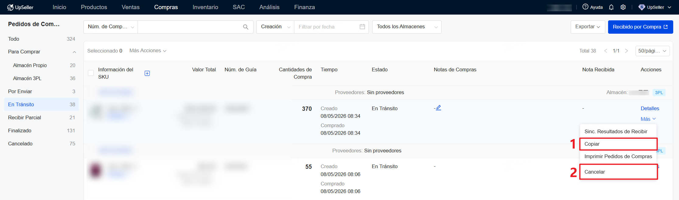679x200 pixels.
Task: Click the Estado column header
Action: [x=380, y=69]
